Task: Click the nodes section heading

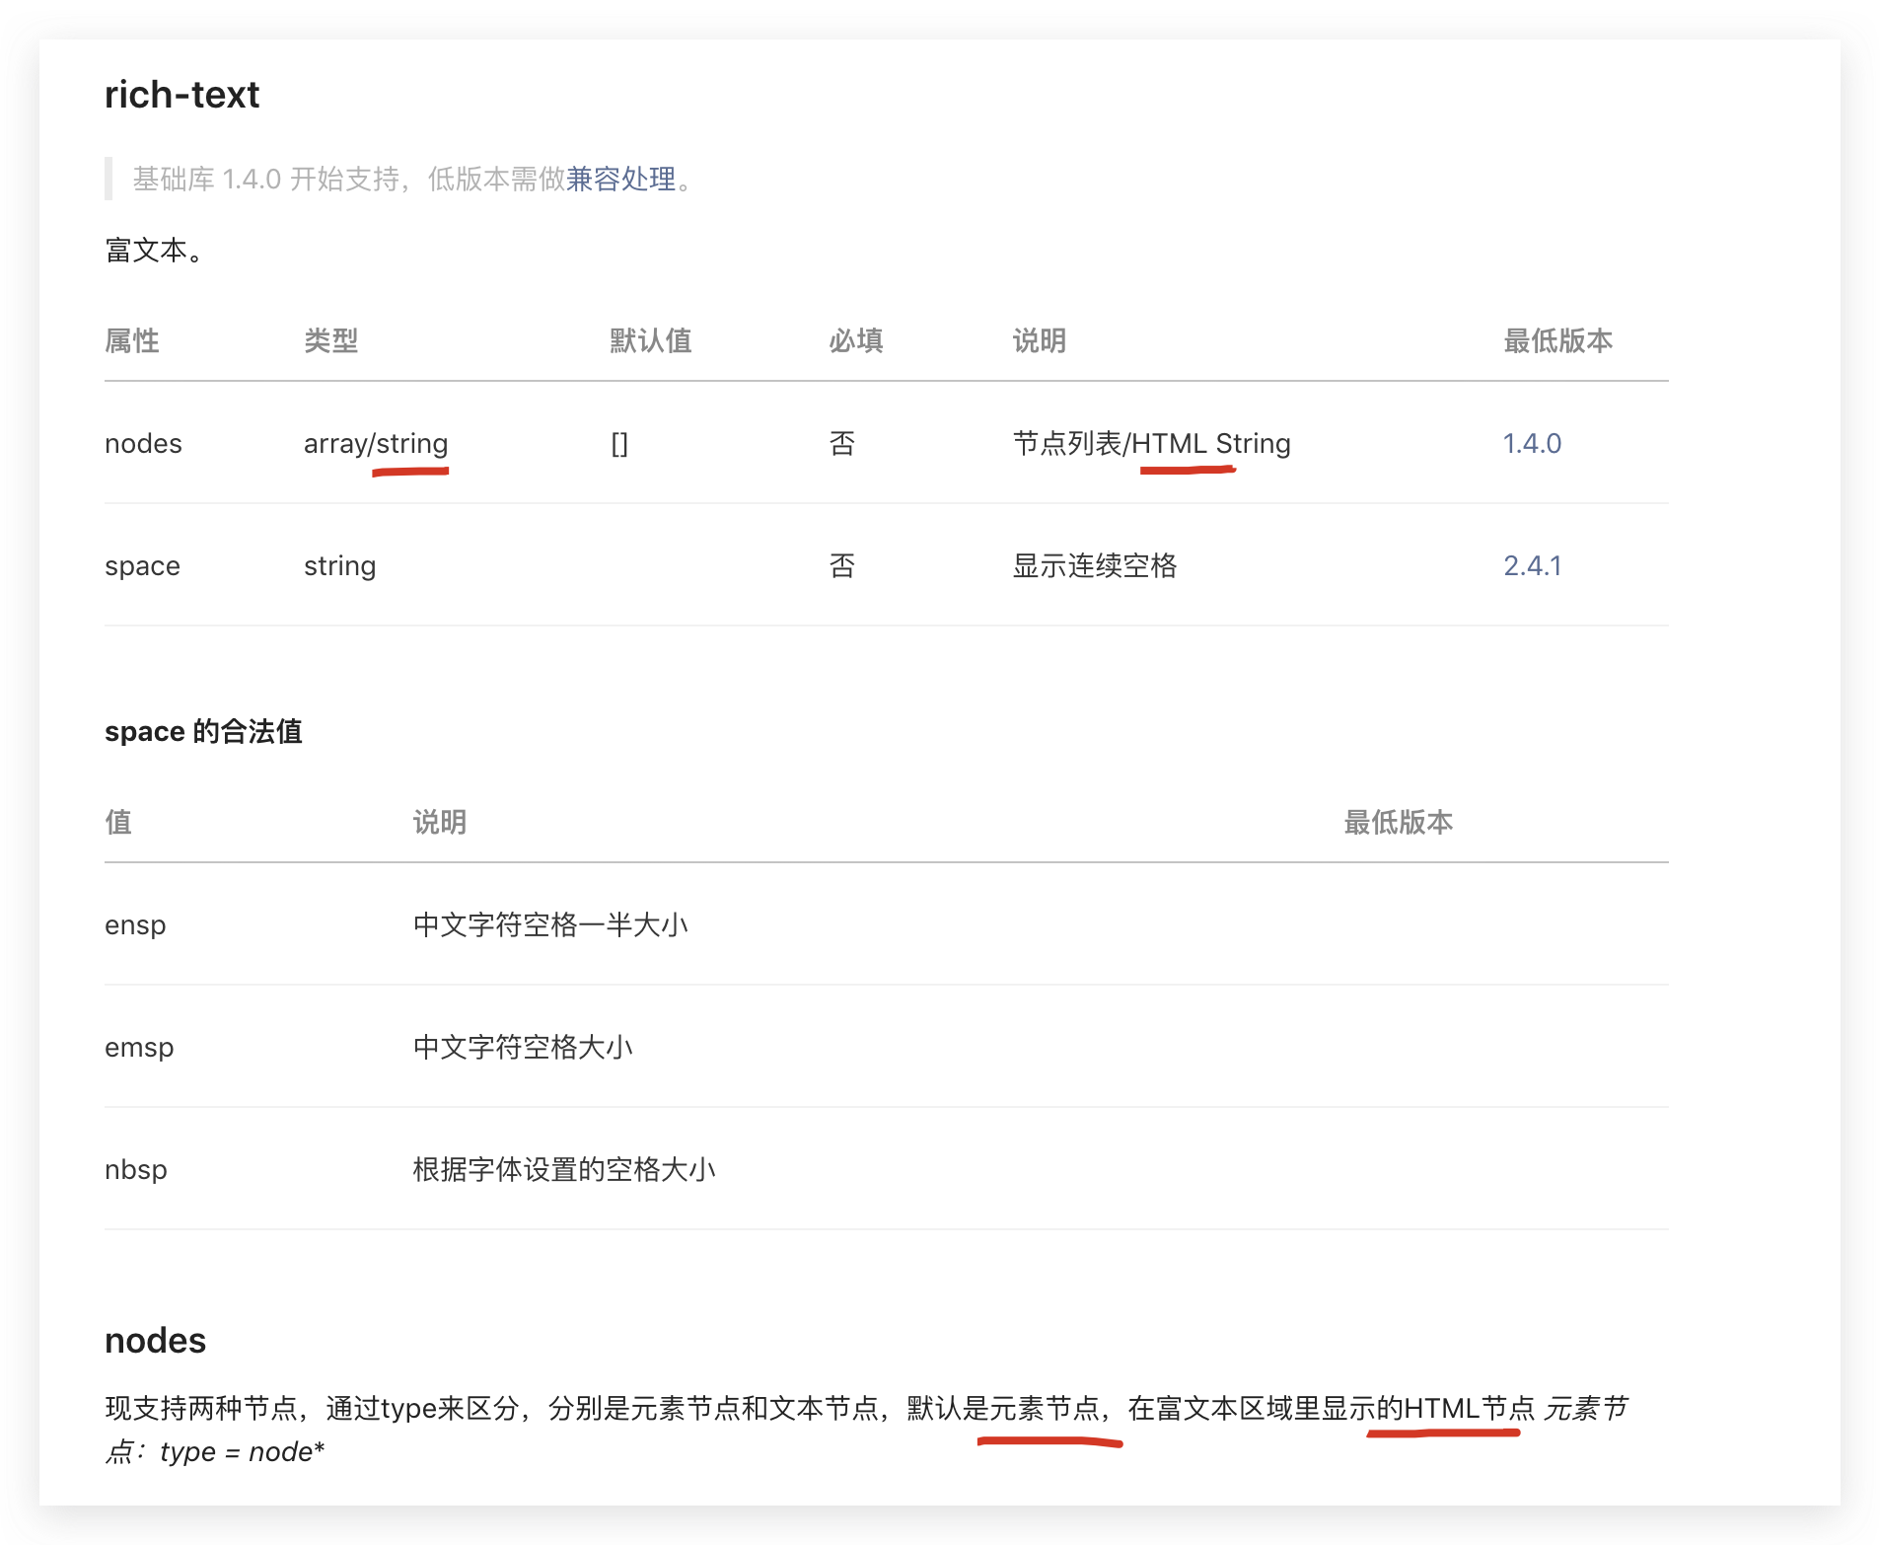Action: point(155,1341)
